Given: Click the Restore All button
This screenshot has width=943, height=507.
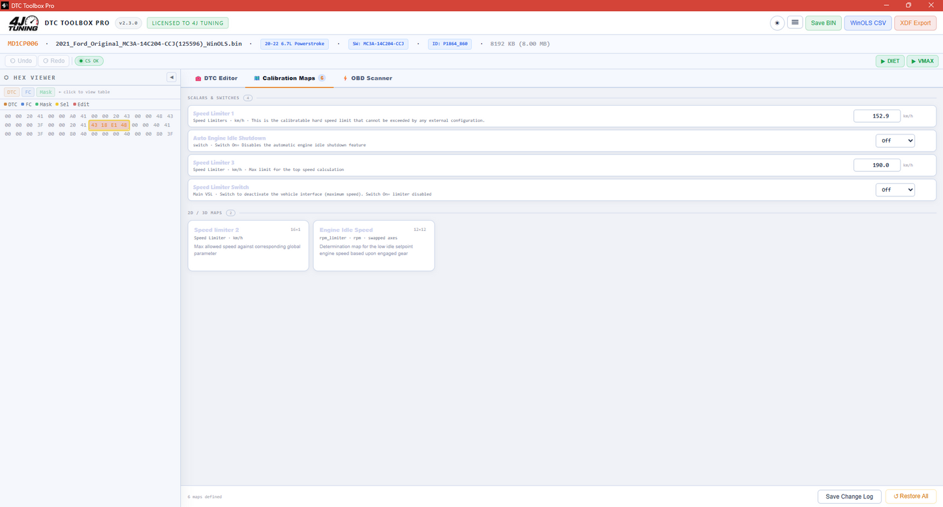Looking at the screenshot, I should (x=911, y=497).
